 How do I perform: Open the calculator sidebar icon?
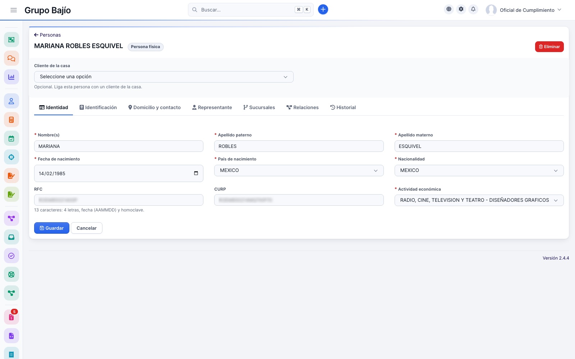(x=11, y=120)
